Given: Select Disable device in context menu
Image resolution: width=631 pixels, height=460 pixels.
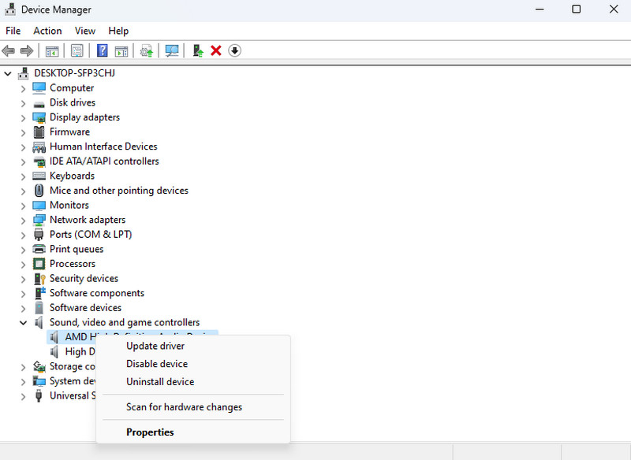Looking at the screenshot, I should tap(157, 364).
